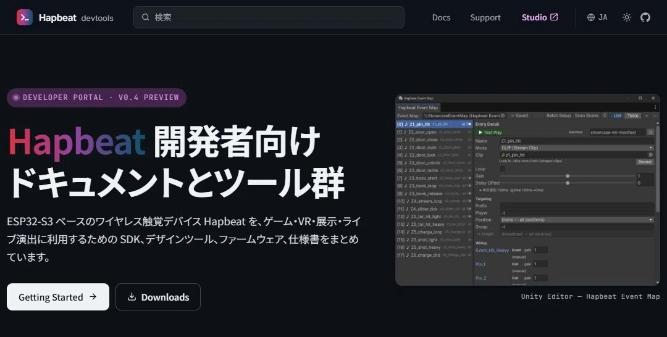The width and height of the screenshot is (667, 337).
Task: Select entry [14] Z5_charge_loop
Action: tap(434, 232)
